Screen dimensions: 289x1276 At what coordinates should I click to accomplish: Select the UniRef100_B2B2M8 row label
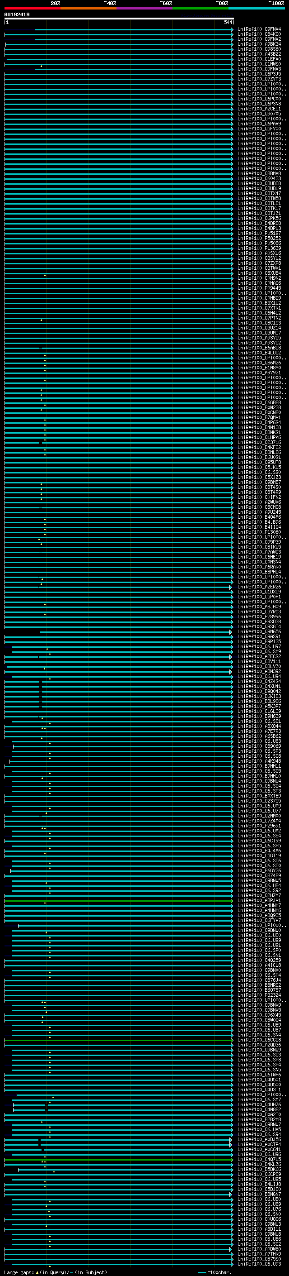point(259,1119)
